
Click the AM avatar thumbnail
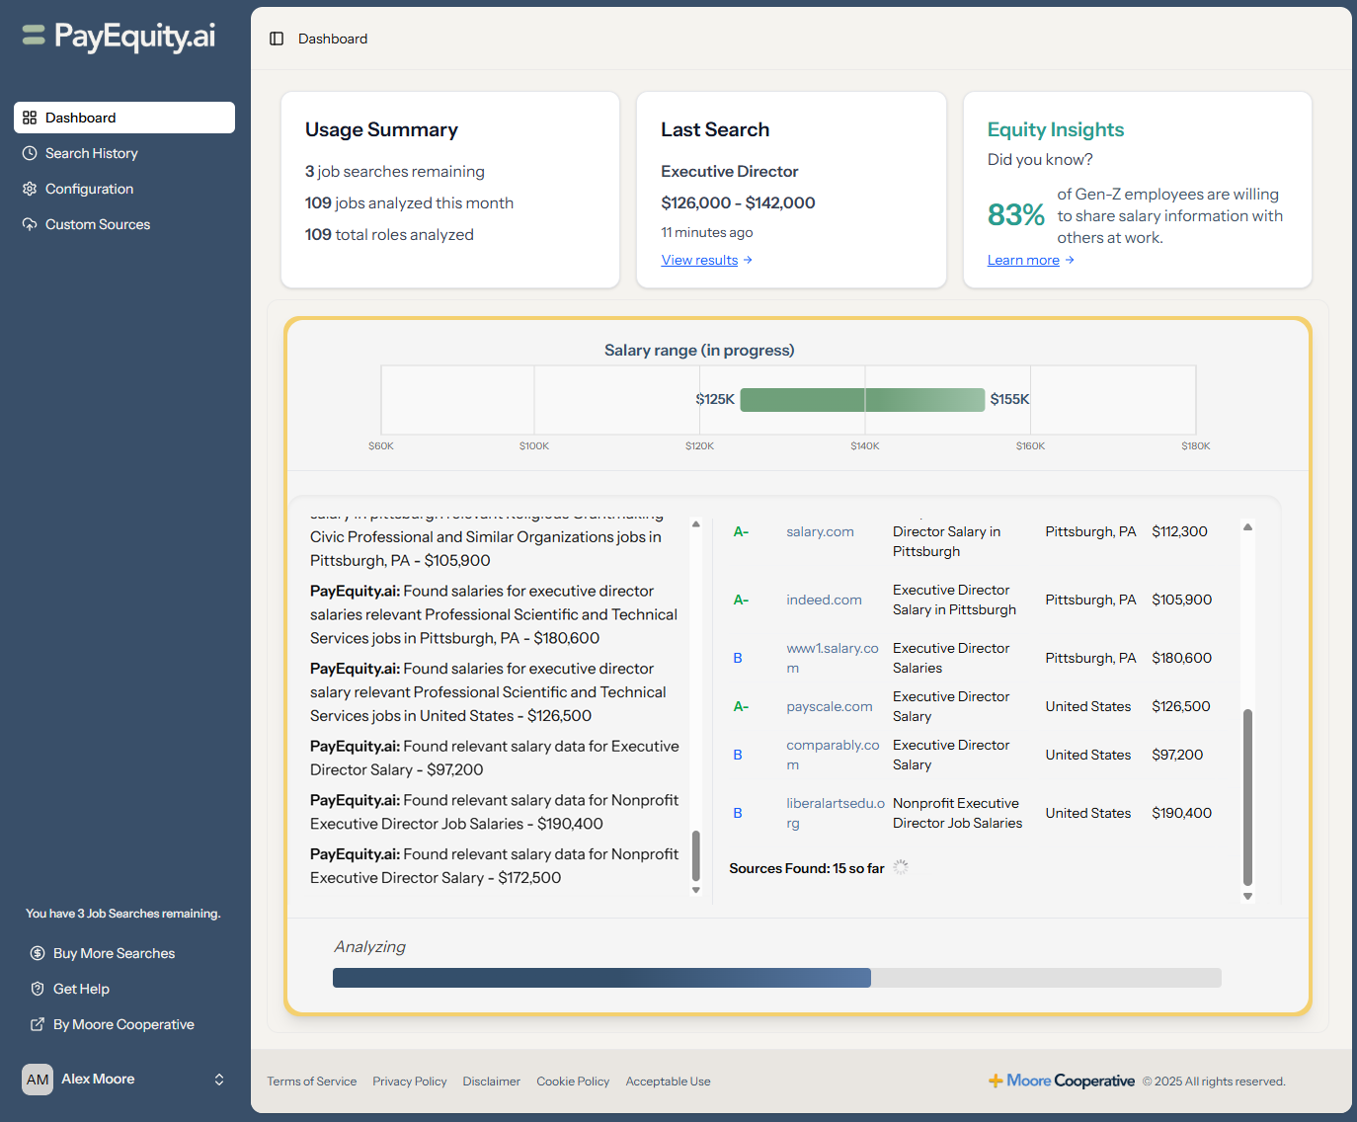[38, 1079]
